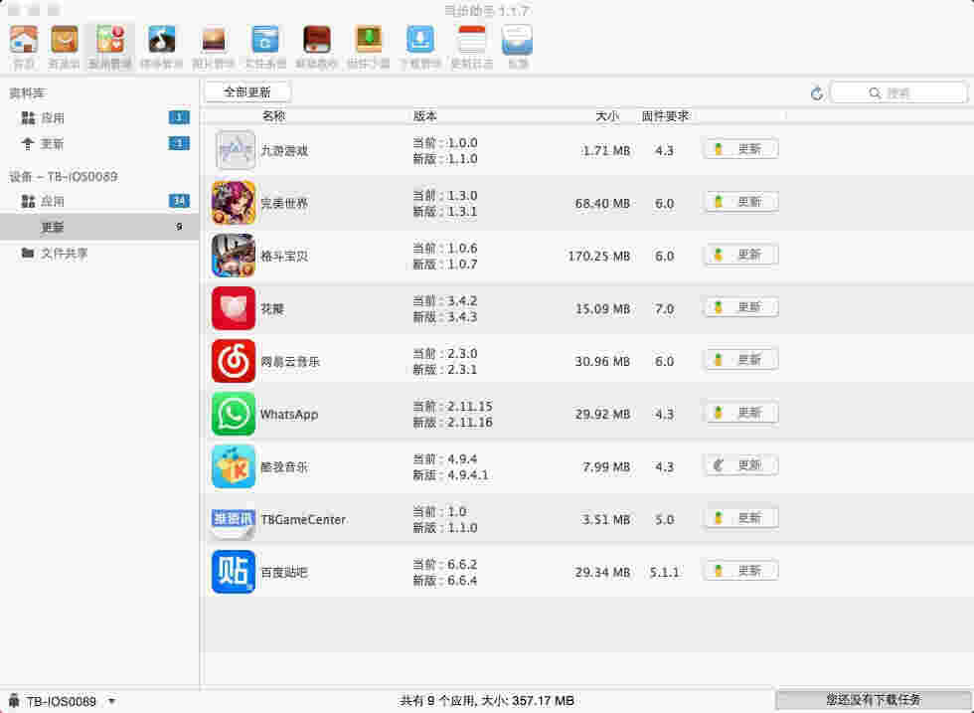The width and height of the screenshot is (974, 713).
Task: Select the app management toolbar icon
Action: click(x=110, y=40)
